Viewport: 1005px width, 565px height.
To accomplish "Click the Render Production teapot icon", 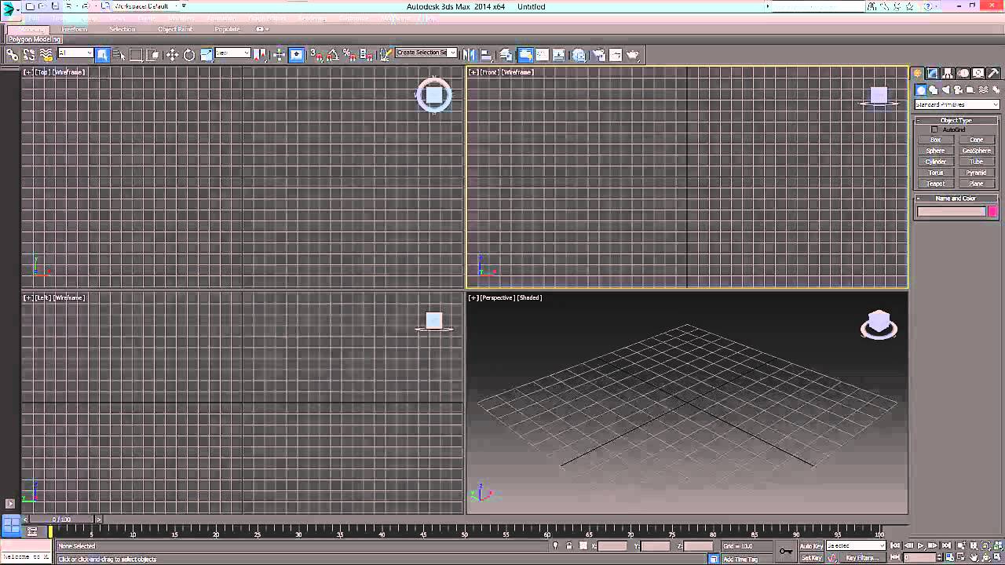I will click(x=633, y=55).
